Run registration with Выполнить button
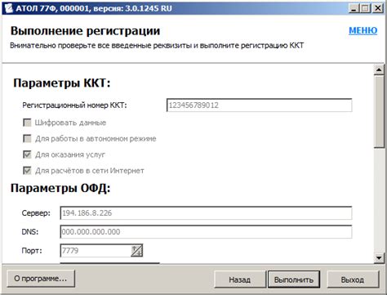This screenshot has height=295, width=387. pyautogui.click(x=294, y=279)
